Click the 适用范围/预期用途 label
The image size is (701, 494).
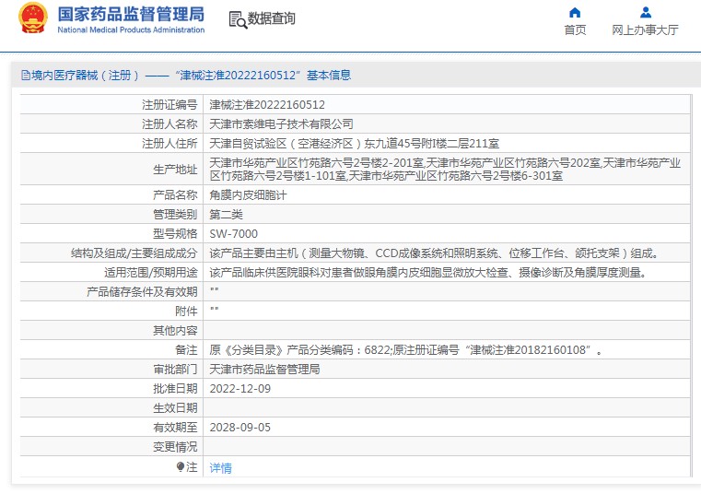click(x=151, y=273)
